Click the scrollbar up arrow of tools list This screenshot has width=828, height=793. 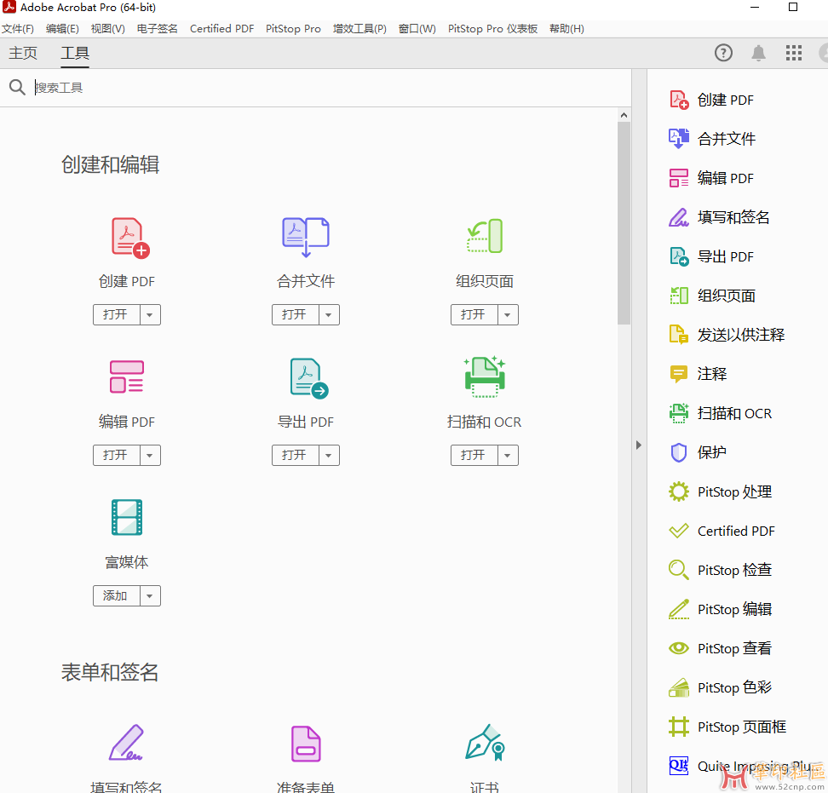click(624, 115)
